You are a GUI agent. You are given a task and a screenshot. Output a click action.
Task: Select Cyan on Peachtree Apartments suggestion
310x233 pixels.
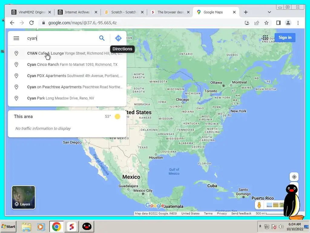(67, 87)
